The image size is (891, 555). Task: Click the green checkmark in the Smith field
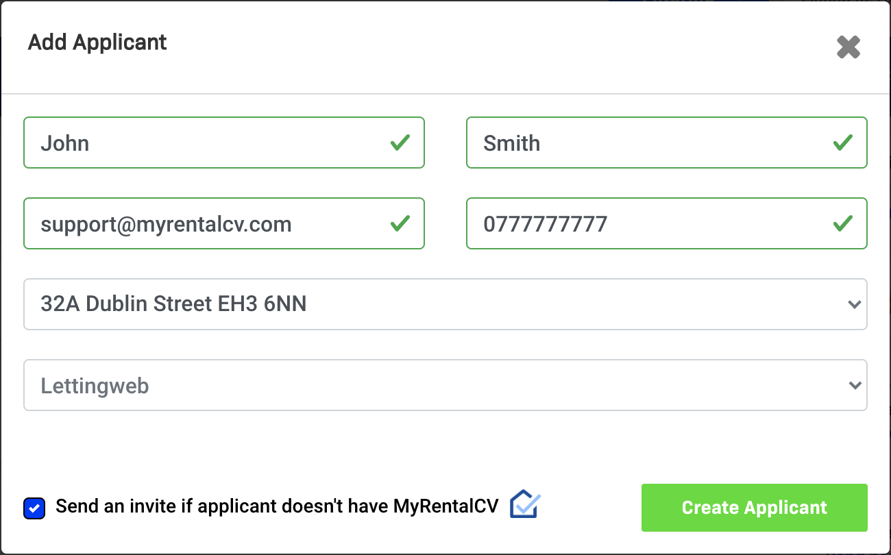[842, 143]
